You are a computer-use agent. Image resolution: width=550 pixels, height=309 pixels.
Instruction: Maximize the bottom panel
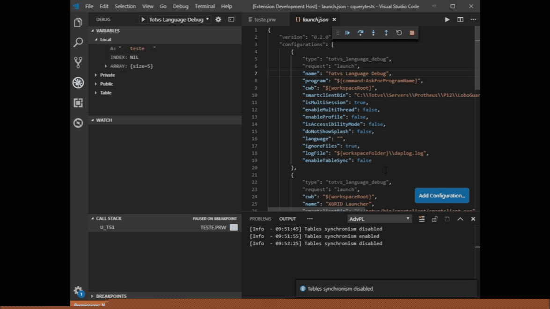(x=460, y=219)
